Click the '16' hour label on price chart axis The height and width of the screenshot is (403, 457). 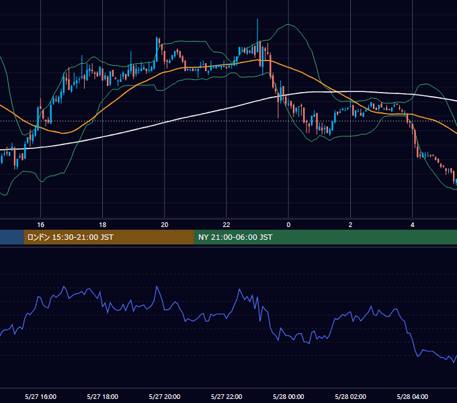[x=40, y=225]
